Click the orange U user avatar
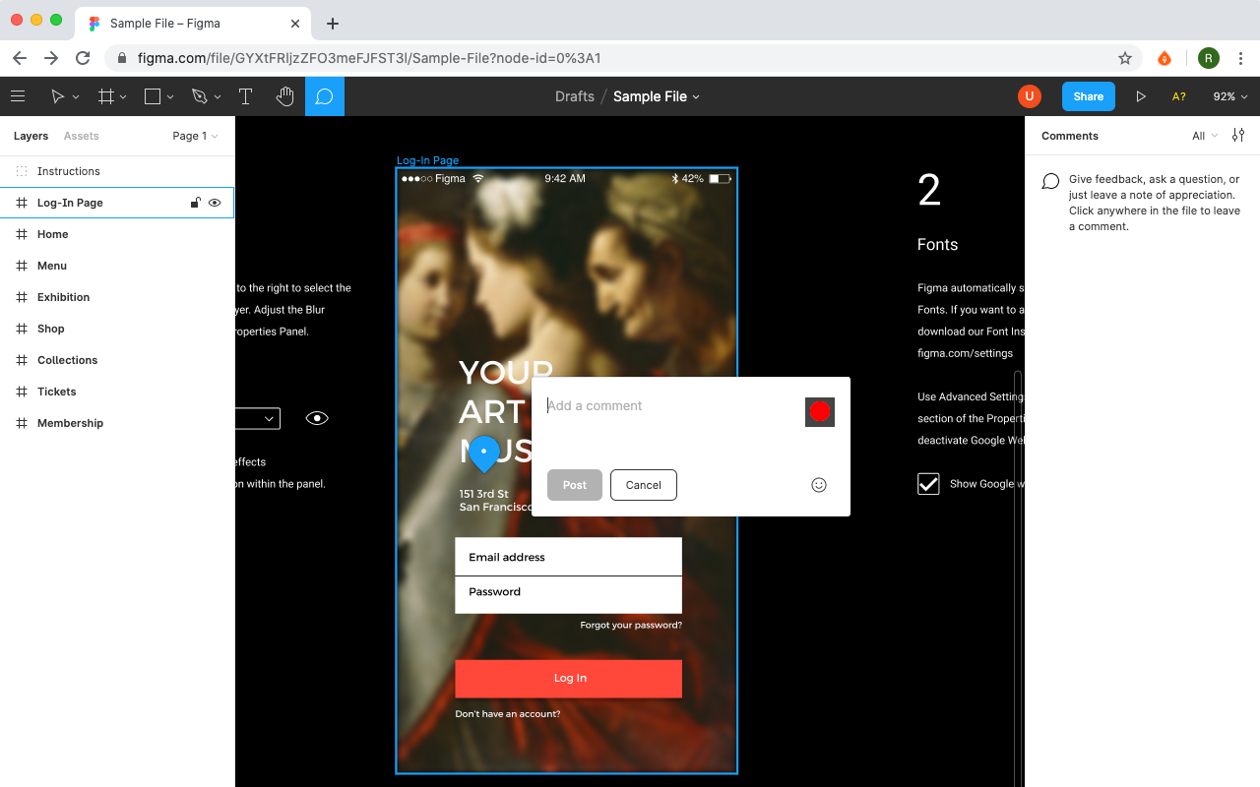 pyautogui.click(x=1029, y=95)
